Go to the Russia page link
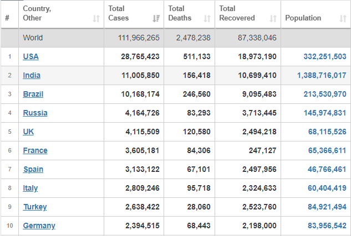Image resolution: width=351 pixels, height=236 pixels. point(35,113)
